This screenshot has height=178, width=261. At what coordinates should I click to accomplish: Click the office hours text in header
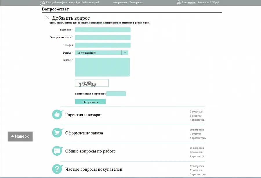coord(72,2)
